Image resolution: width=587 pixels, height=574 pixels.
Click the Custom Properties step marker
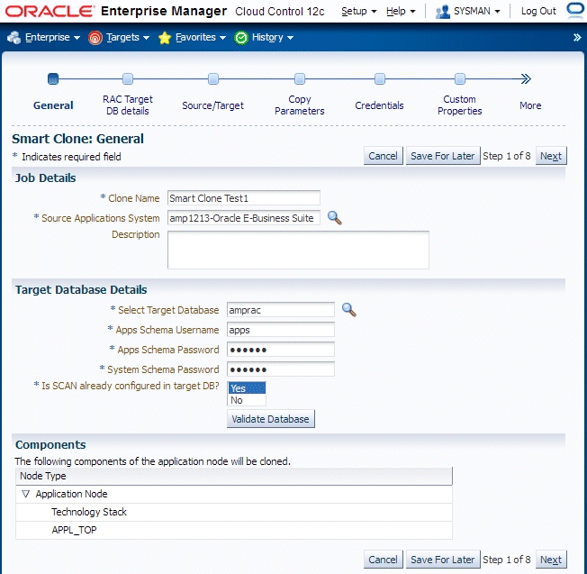point(460,79)
